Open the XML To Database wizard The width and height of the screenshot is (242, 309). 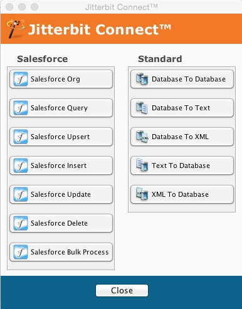click(182, 194)
